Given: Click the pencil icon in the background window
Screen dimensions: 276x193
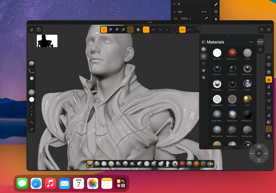Looking at the screenshot, I should click(216, 4).
